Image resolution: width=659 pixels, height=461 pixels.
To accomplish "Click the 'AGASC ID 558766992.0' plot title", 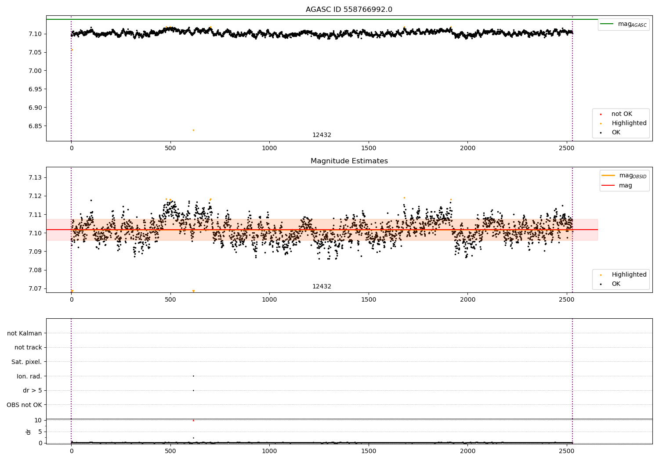I will click(x=349, y=10).
